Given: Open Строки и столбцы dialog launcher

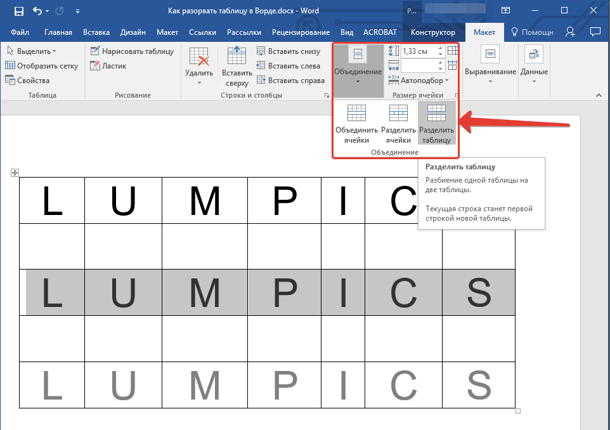Looking at the screenshot, I should click(x=327, y=95).
